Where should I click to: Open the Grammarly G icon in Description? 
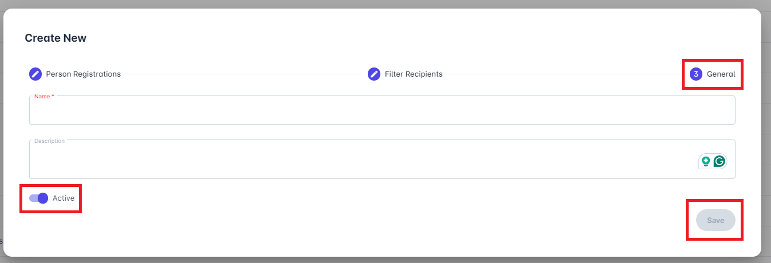[x=720, y=161]
